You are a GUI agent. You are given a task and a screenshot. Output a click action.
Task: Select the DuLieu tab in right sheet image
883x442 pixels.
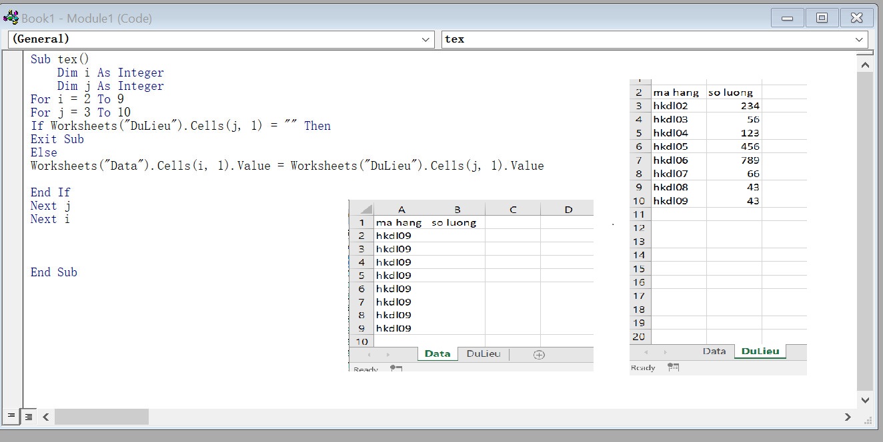pos(760,351)
